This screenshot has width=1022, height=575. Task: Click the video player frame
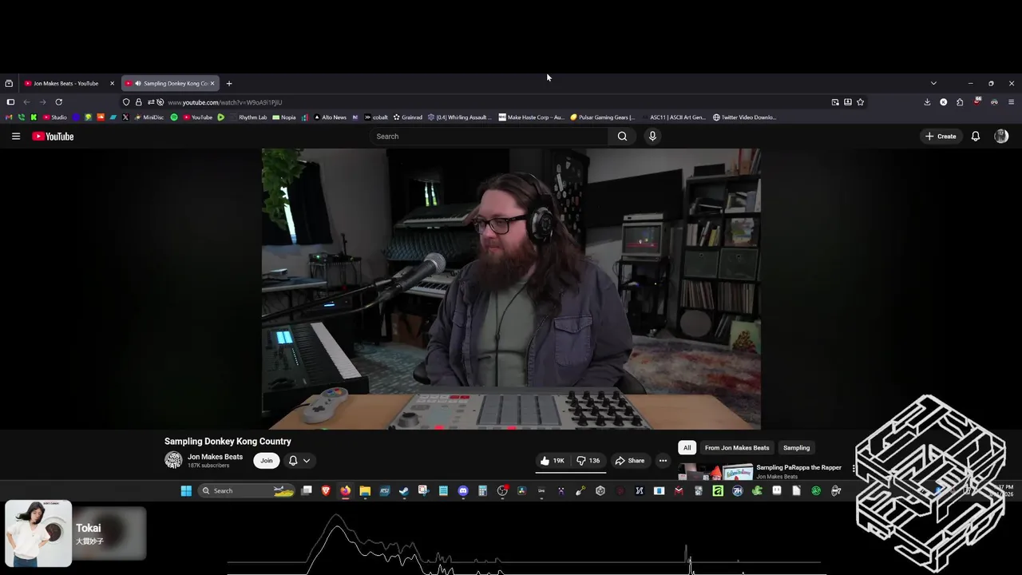[x=511, y=289]
